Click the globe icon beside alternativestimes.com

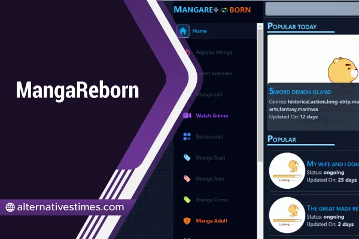[10, 207]
